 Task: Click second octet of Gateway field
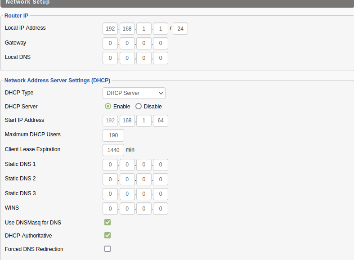click(x=127, y=44)
